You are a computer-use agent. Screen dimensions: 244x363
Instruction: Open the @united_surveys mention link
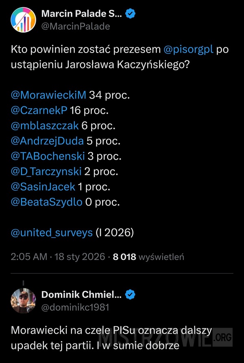(52, 233)
